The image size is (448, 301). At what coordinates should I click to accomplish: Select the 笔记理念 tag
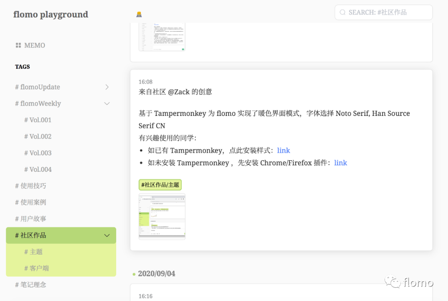click(x=30, y=285)
